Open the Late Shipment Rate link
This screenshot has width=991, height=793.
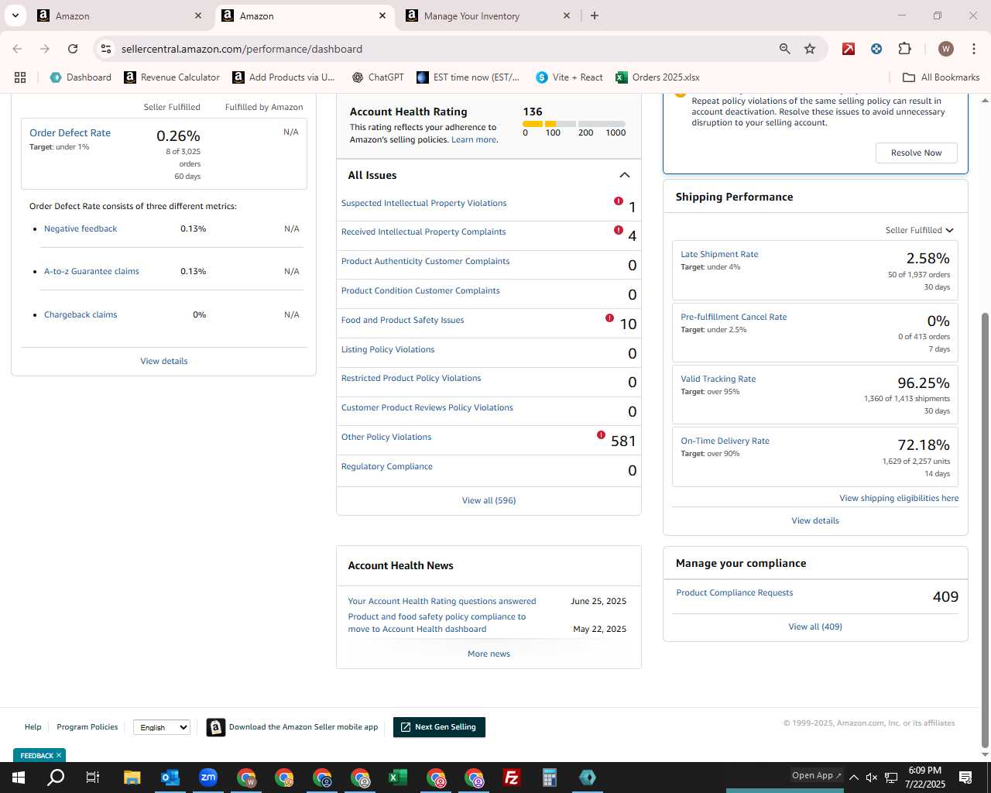tap(719, 254)
